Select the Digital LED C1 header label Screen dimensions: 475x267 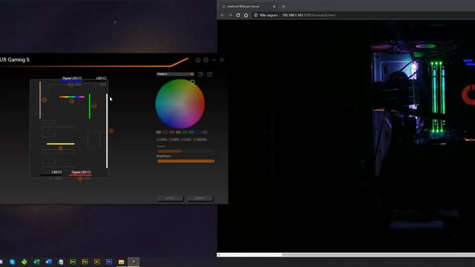pyautogui.click(x=81, y=172)
